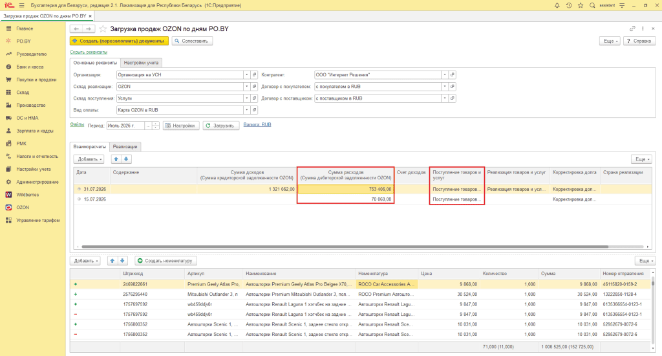Expand the Организация dropdown
Viewport: 662px width, 356px height.
click(246, 75)
